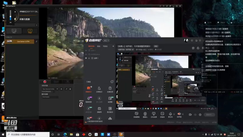243x137 pixels.
Task: Edit stream category with pencil icon
Action: point(133,50)
